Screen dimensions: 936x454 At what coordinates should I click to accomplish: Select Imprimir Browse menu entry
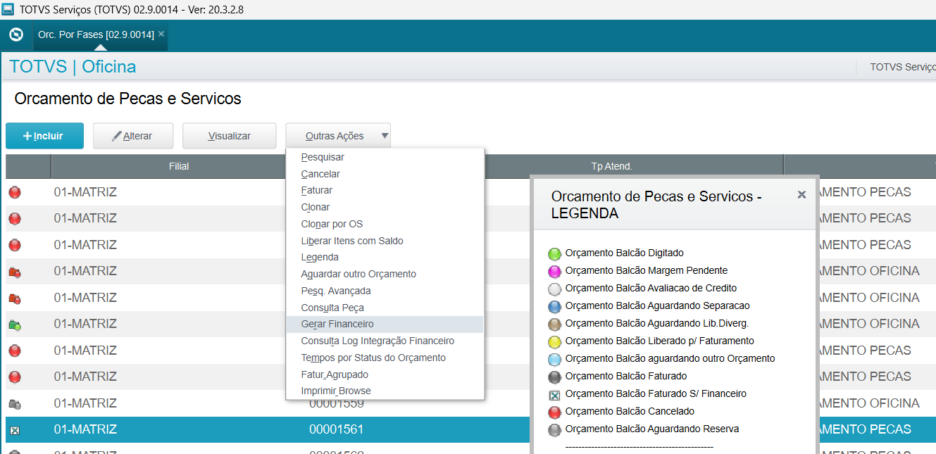pyautogui.click(x=385, y=391)
